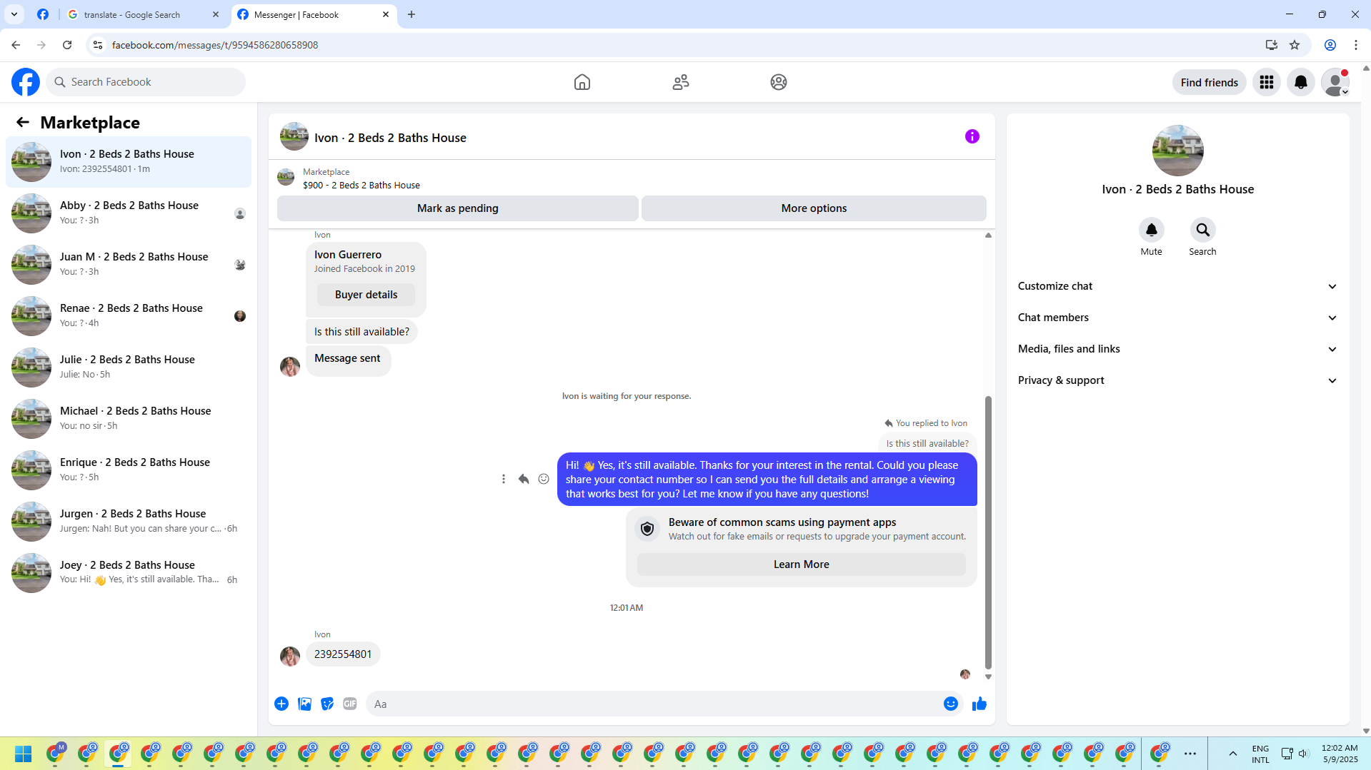Open the Michael conversation

[x=129, y=418]
